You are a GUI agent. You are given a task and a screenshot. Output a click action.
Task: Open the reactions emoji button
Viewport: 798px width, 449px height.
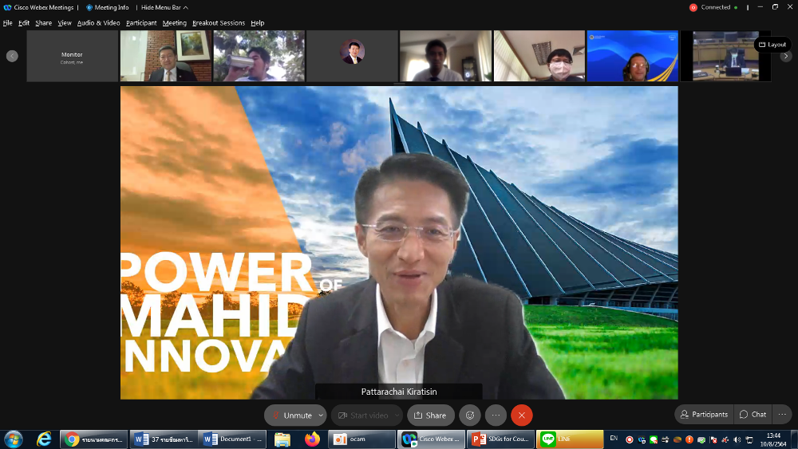pyautogui.click(x=470, y=416)
